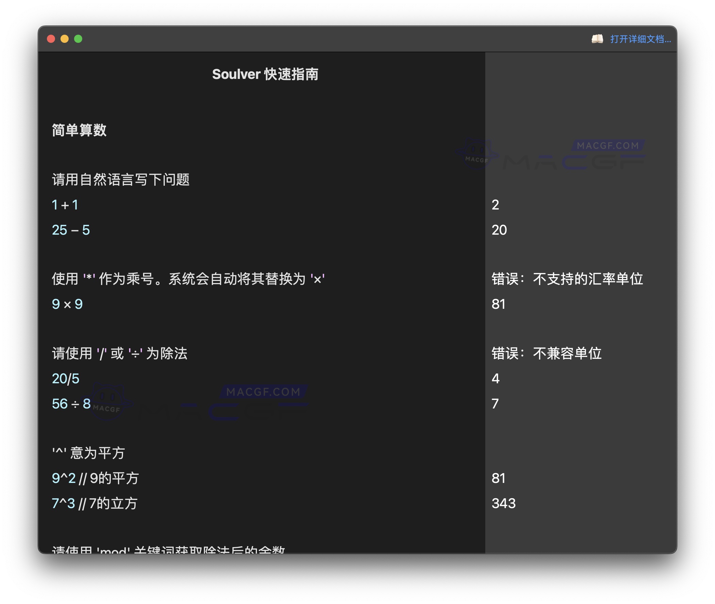Viewport: 715px width, 604px height.
Task: Click the 简单算数 section heading
Action: click(79, 130)
